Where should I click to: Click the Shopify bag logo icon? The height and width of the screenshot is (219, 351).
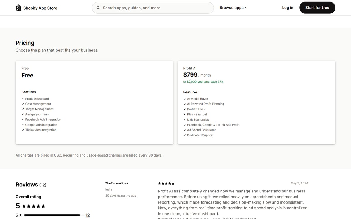(x=18, y=8)
